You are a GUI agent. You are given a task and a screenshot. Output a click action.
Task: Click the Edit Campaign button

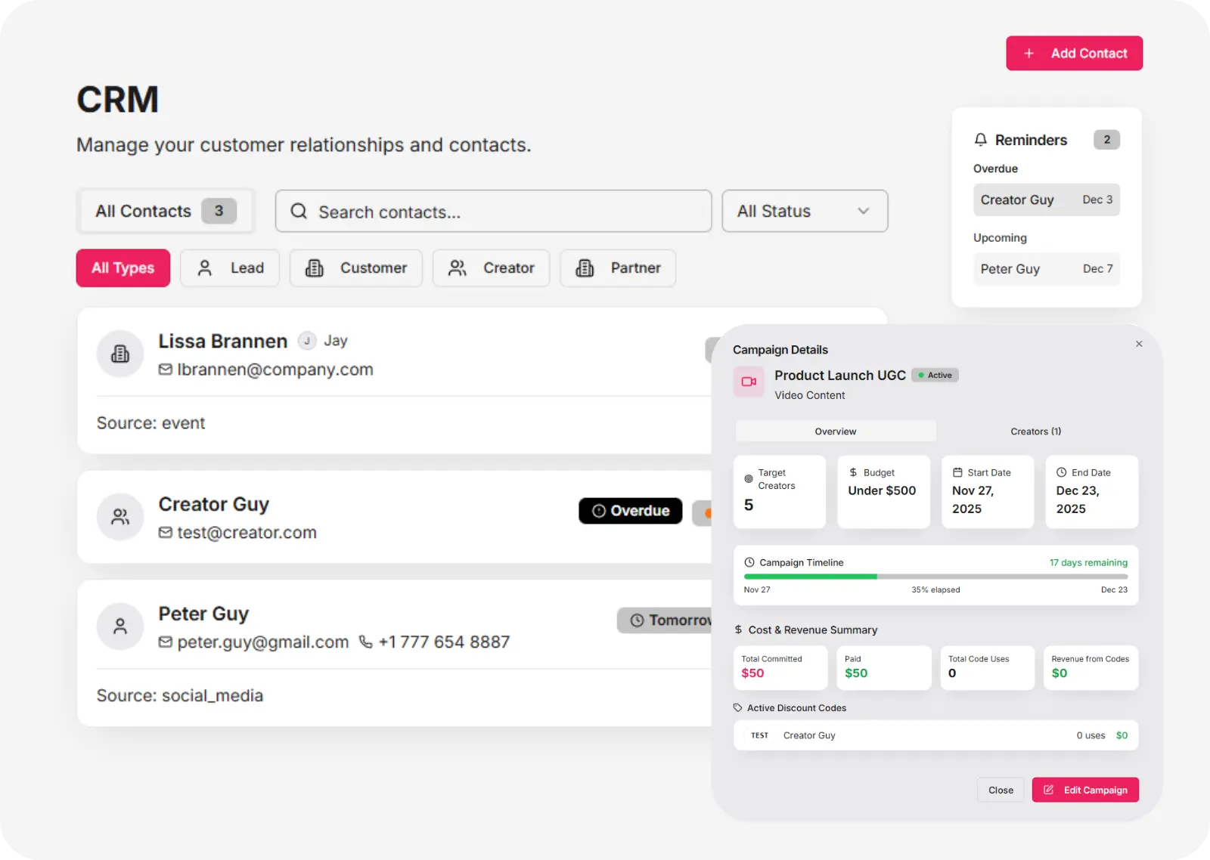click(x=1085, y=790)
